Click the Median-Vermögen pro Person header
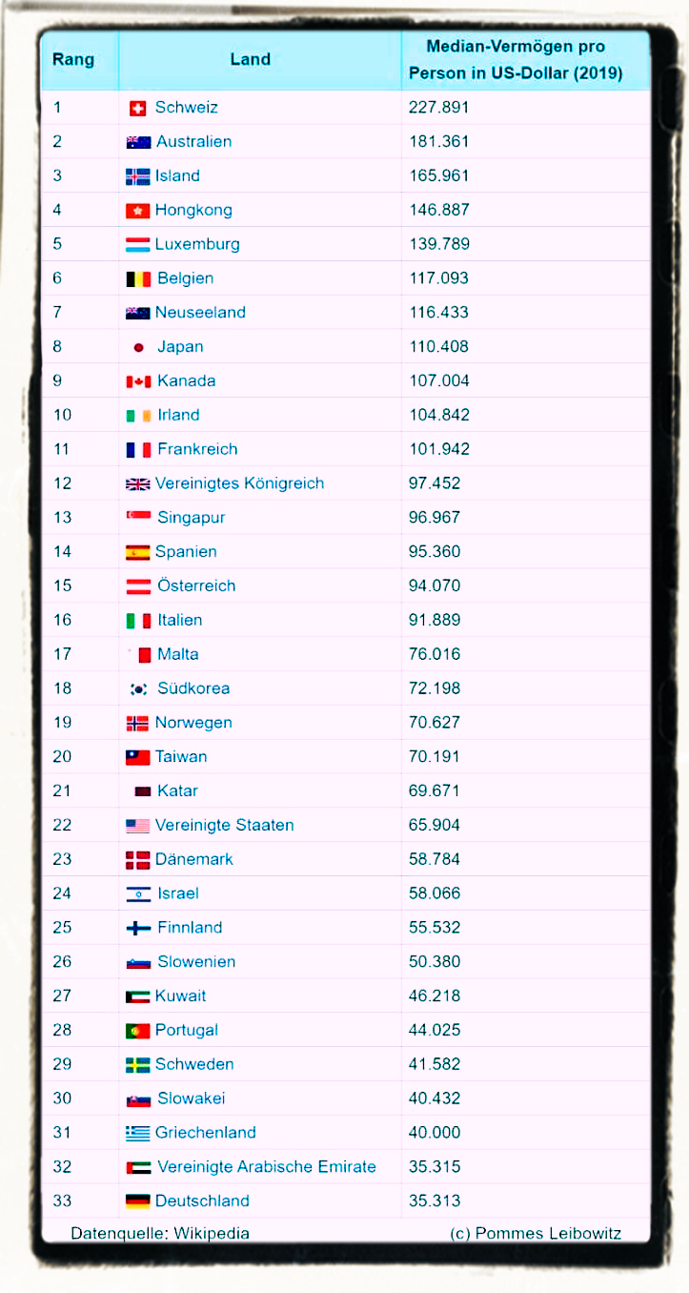The image size is (689, 1293). (x=516, y=59)
